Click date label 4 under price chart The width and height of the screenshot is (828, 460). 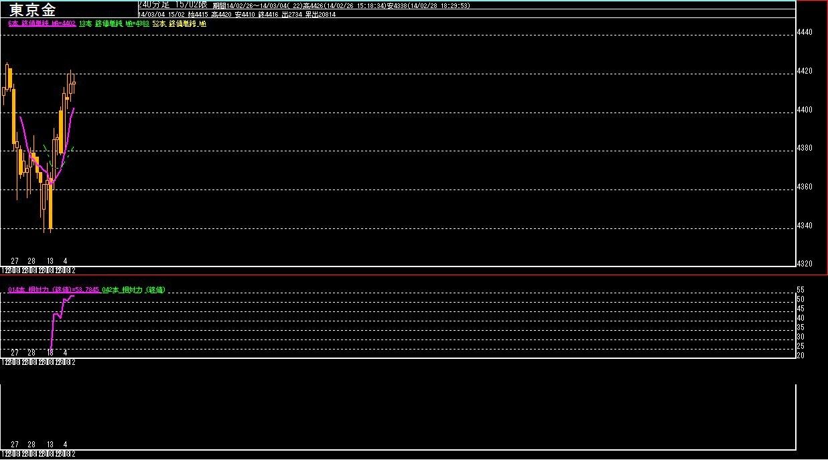[65, 260]
